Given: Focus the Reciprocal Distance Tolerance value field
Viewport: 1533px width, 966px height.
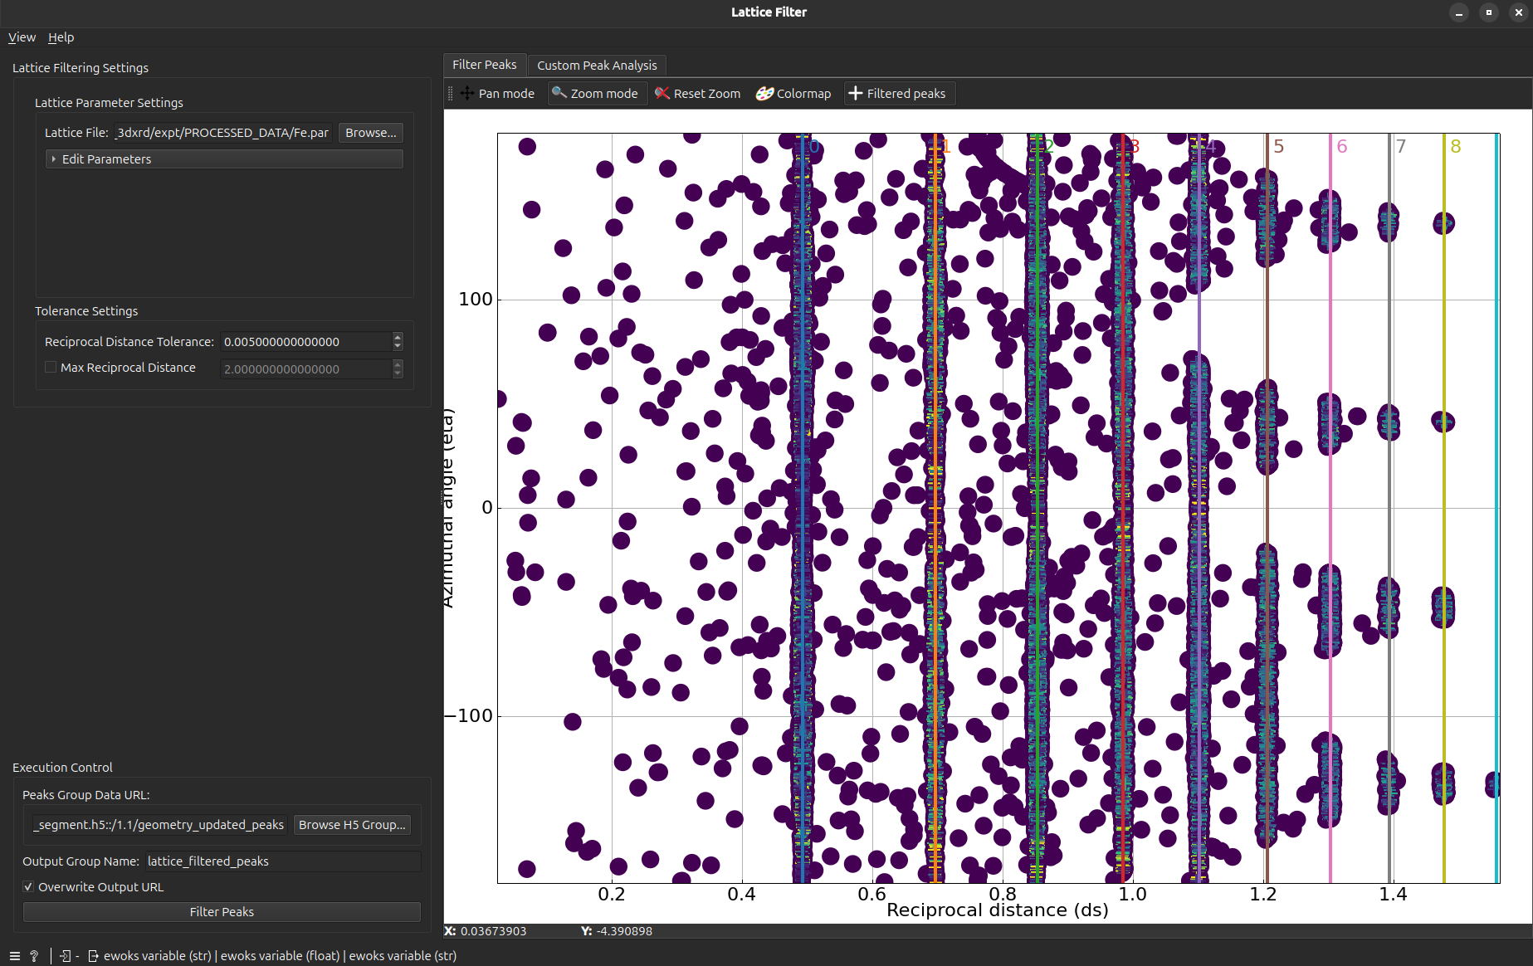Looking at the screenshot, I should click(306, 342).
